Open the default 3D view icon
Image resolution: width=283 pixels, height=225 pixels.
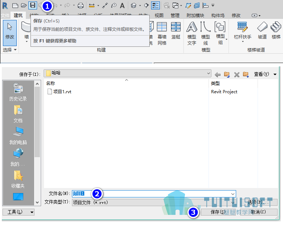[x=133, y=5]
